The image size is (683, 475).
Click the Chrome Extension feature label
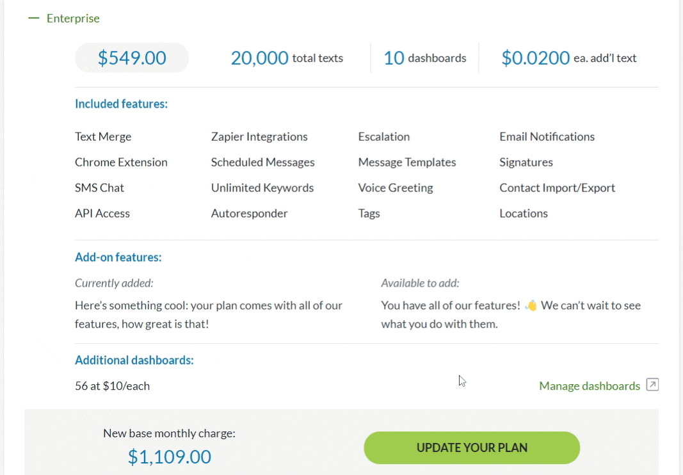click(121, 163)
